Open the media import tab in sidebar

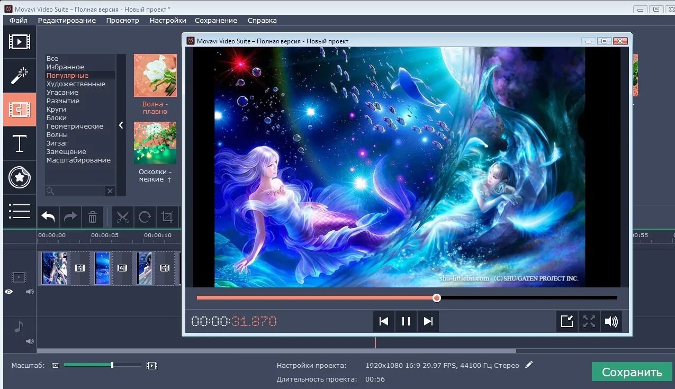point(20,41)
